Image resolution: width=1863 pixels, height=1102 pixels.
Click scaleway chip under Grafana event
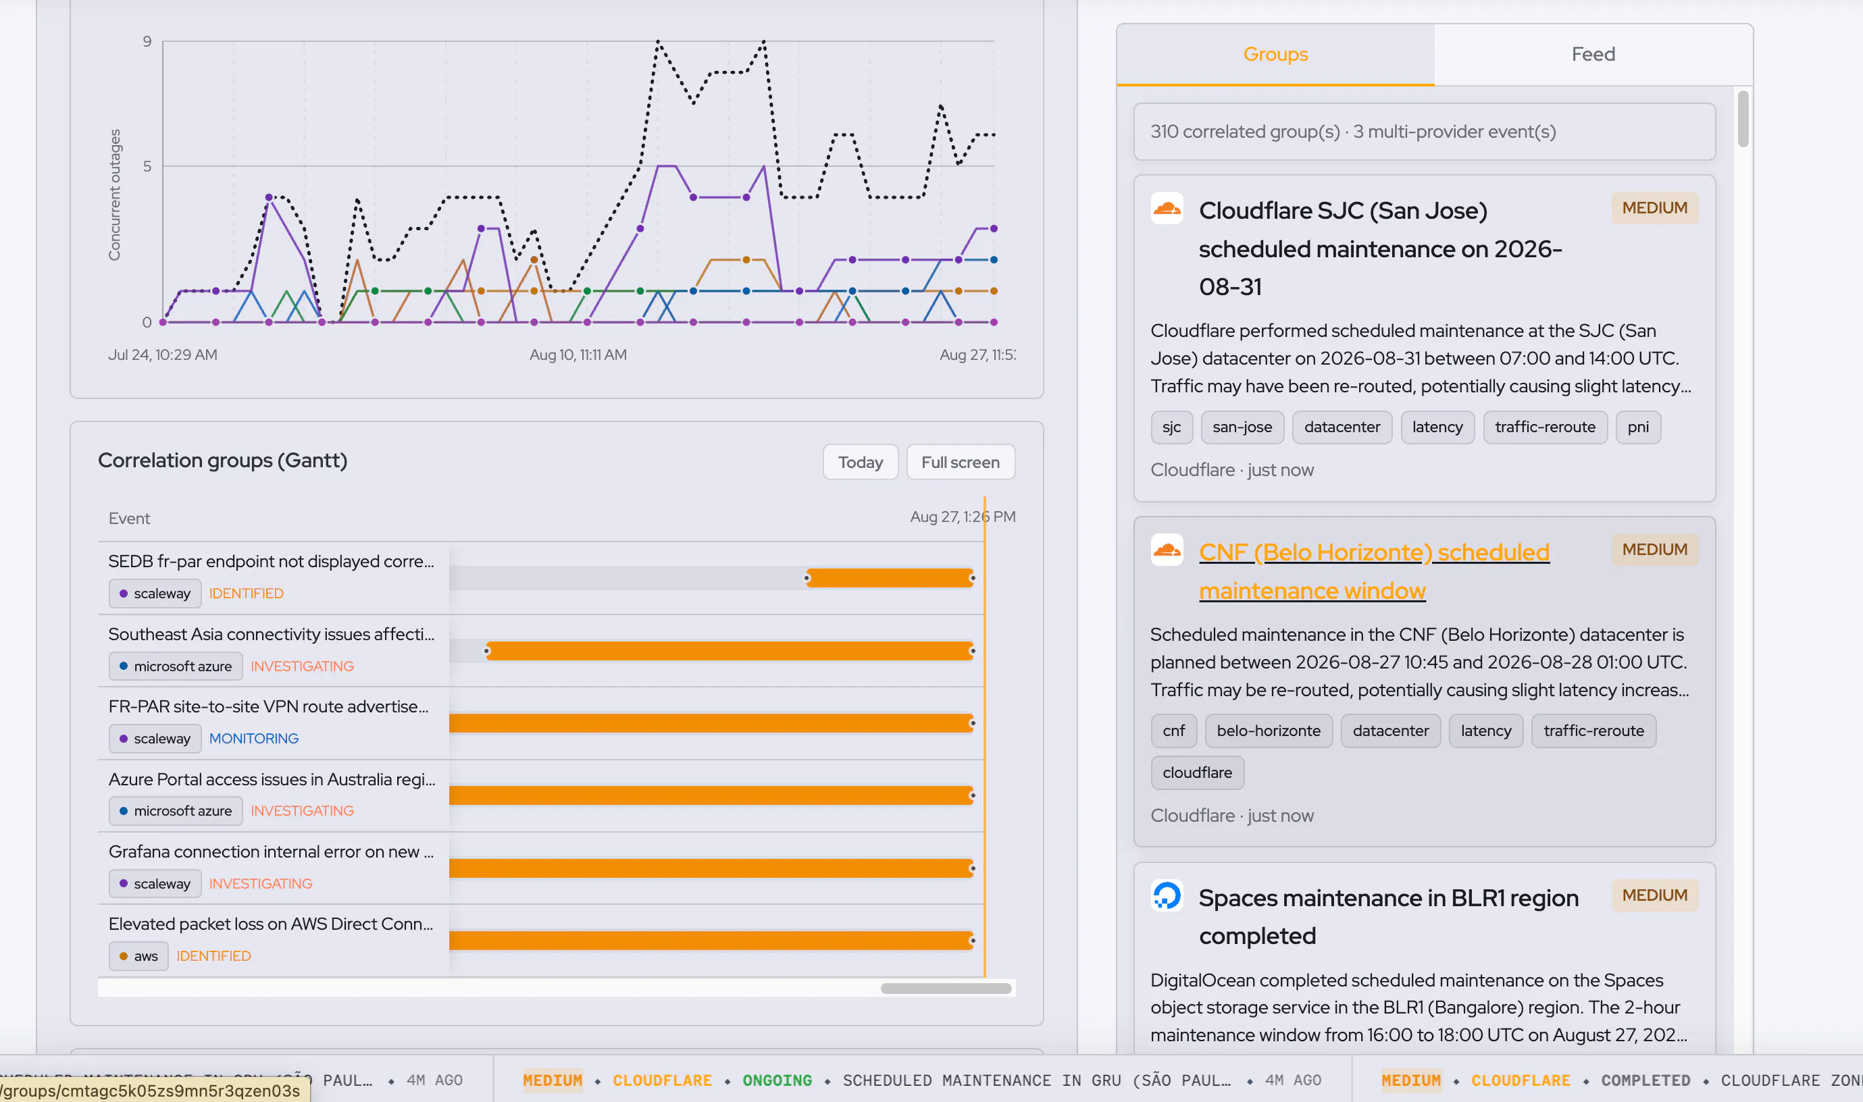155,884
